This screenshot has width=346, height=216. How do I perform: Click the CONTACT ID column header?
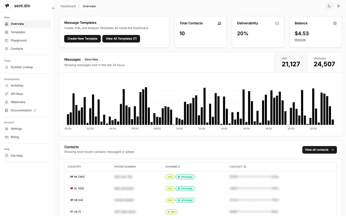click(238, 167)
